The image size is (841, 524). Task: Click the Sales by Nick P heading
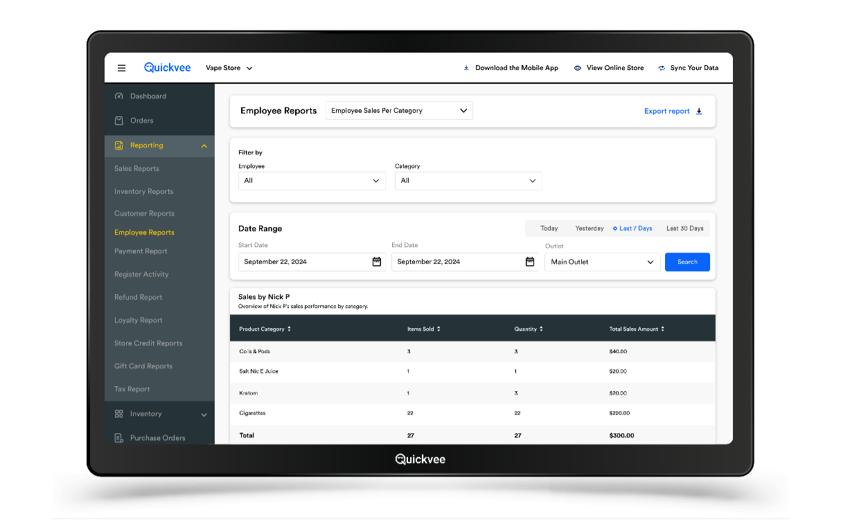tap(264, 297)
